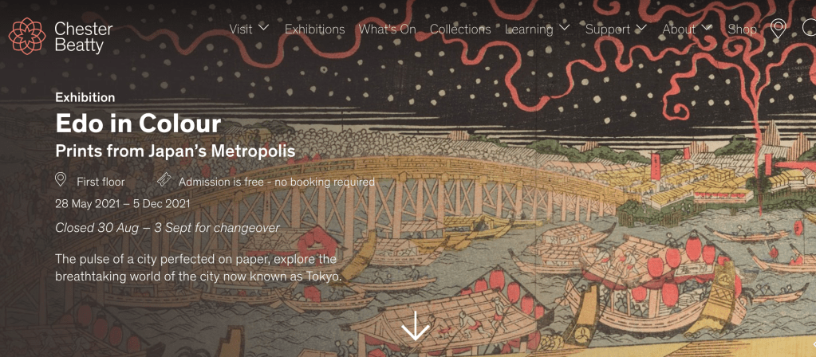Select the Learning menu label
The height and width of the screenshot is (357, 816).
(x=530, y=29)
